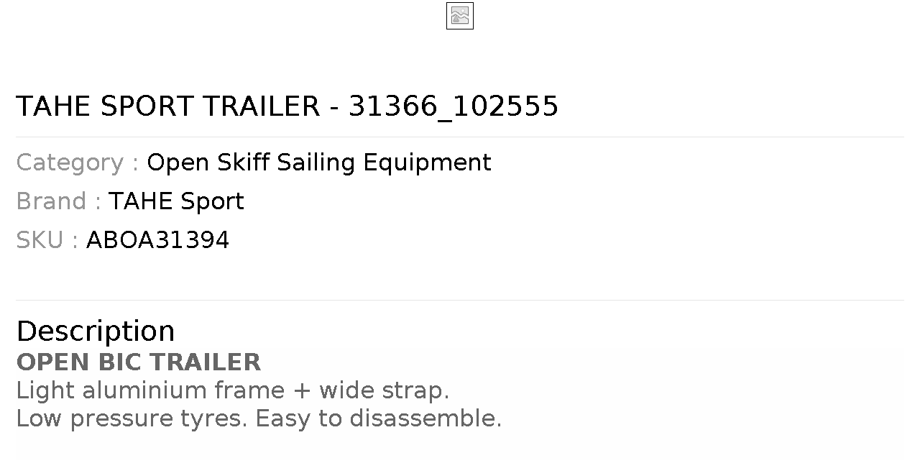Select the SKU value ABOA31394

(x=157, y=240)
